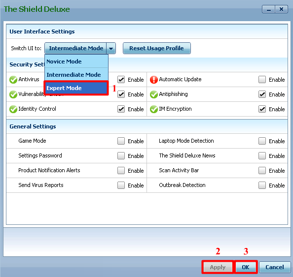This screenshot has height=277, width=293.
Task: Click the Send Virus Reports label
Action: (x=41, y=185)
